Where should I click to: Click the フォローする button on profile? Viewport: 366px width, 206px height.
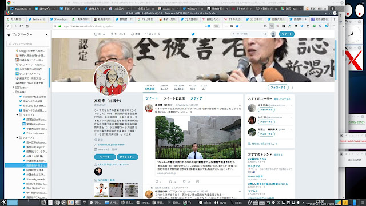[278, 88]
